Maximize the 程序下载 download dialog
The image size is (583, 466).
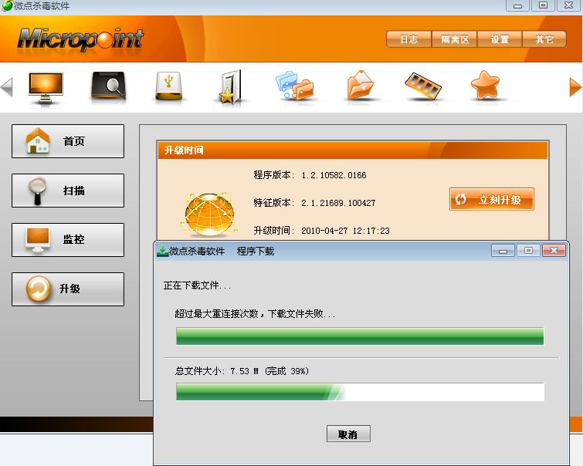pyautogui.click(x=528, y=251)
